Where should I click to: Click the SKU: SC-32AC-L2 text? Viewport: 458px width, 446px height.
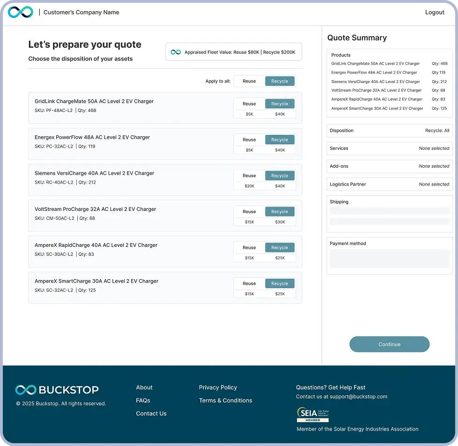[x=54, y=290]
